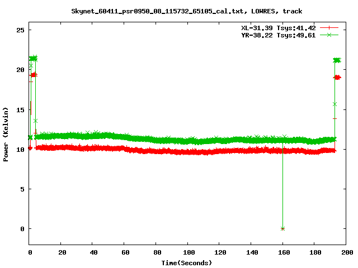Click x-axis tick label 80

[x=157, y=252]
